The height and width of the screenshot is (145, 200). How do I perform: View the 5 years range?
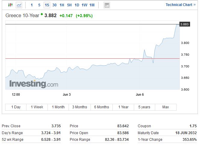pyautogui.click(x=144, y=107)
